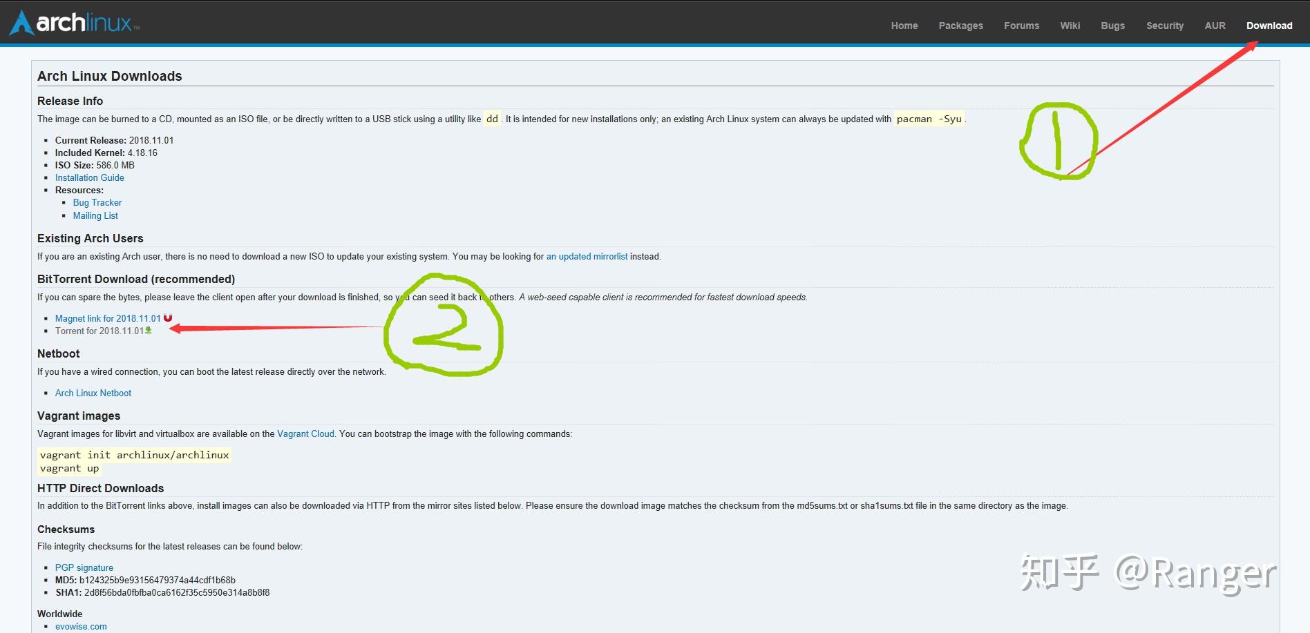The image size is (1310, 633).
Task: Click the green torrent download icon
Action: [x=149, y=330]
